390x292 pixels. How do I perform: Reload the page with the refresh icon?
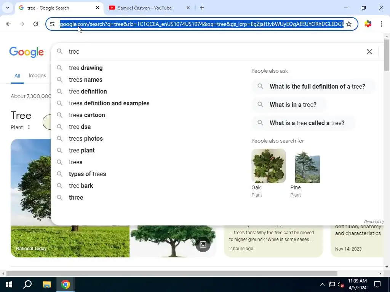coord(36,24)
